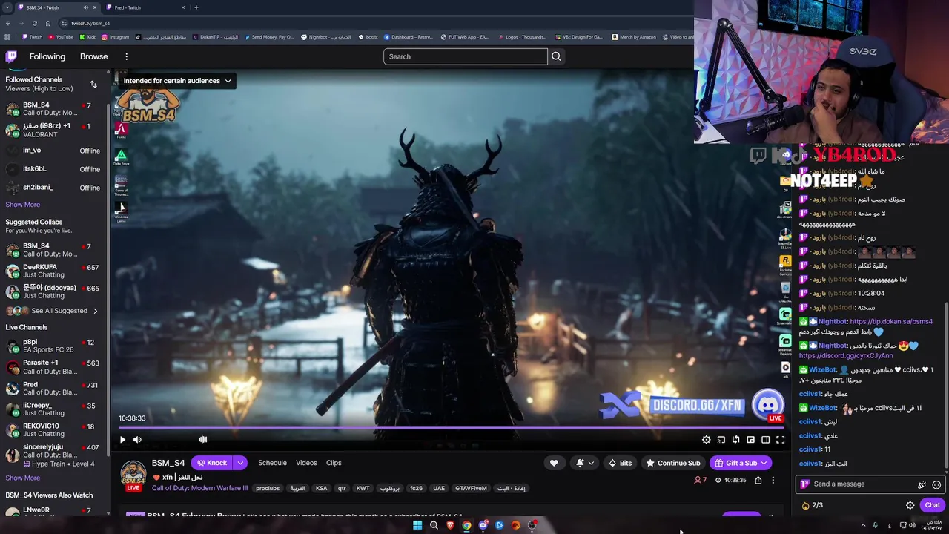The height and width of the screenshot is (534, 949).
Task: Open the Videos tab
Action: pos(306,463)
